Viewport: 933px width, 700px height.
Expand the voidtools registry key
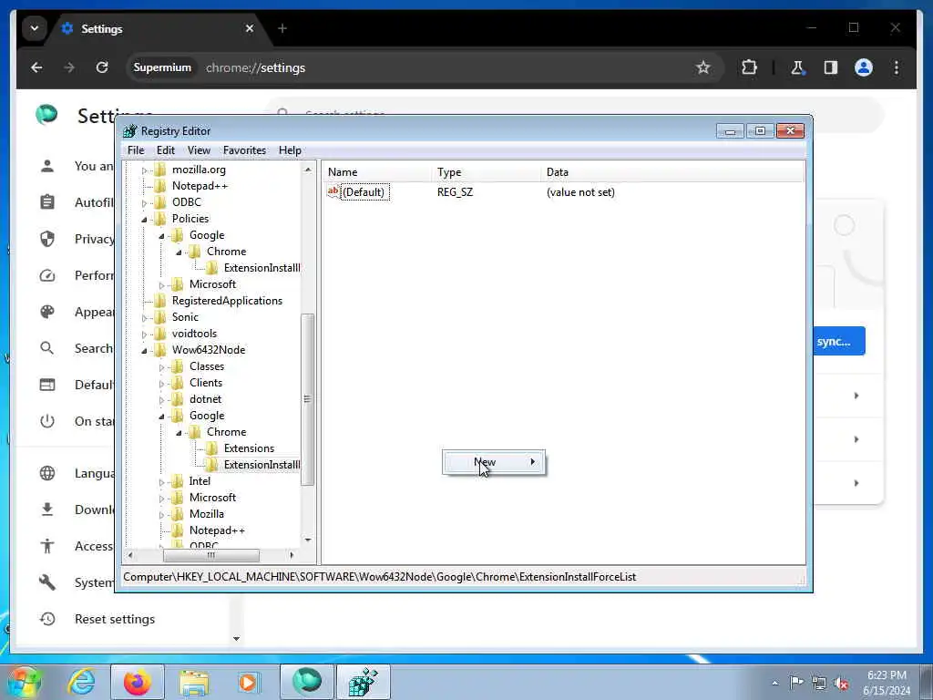144,335
